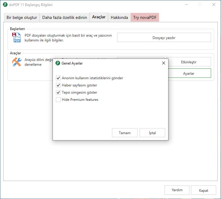Disable Tepsi simgesini göster option

(x=58, y=92)
